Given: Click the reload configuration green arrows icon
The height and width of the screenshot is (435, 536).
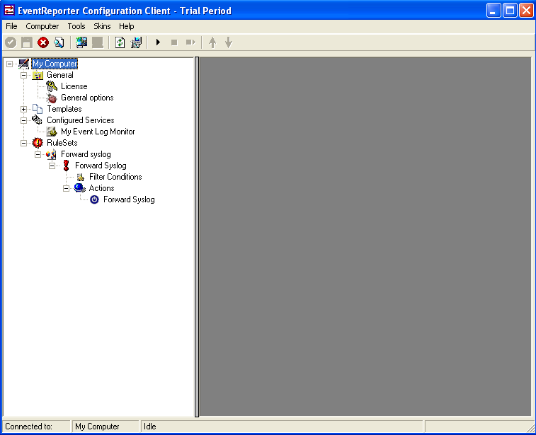Looking at the screenshot, I should click(120, 42).
